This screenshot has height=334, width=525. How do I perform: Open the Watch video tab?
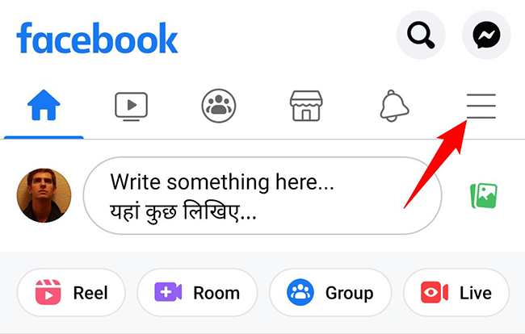(131, 106)
